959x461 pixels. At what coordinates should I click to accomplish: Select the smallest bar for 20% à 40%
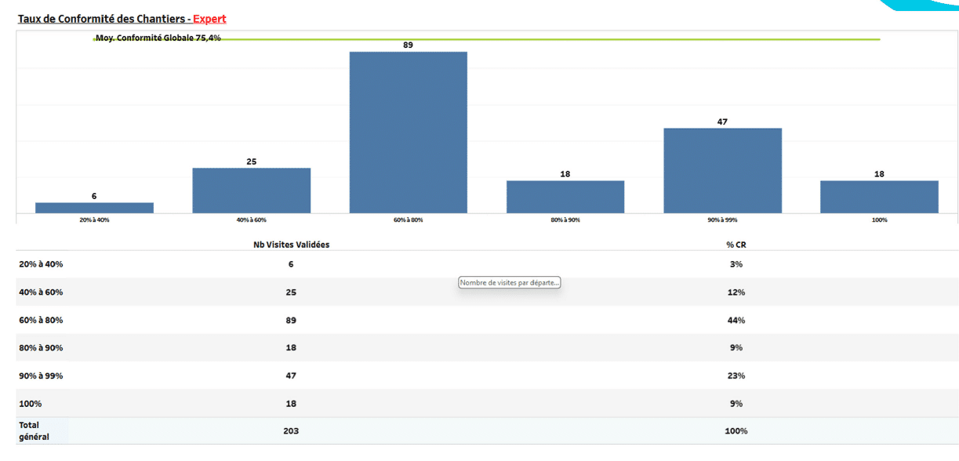tap(94, 208)
